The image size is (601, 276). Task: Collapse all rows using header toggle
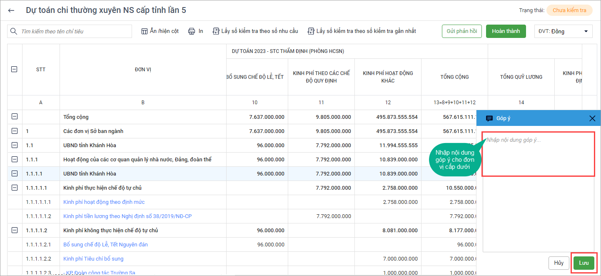(14, 70)
